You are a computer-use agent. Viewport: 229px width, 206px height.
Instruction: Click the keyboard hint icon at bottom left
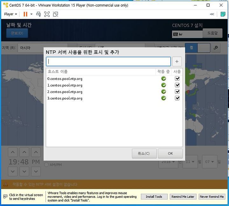[x=5, y=196]
